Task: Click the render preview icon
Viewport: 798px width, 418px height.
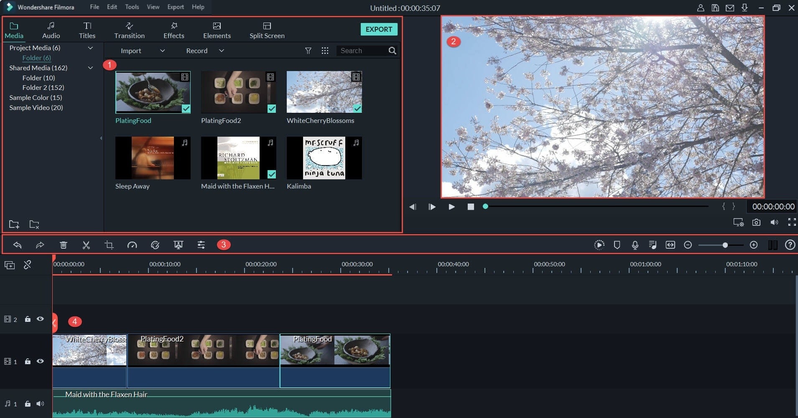Action: [599, 245]
